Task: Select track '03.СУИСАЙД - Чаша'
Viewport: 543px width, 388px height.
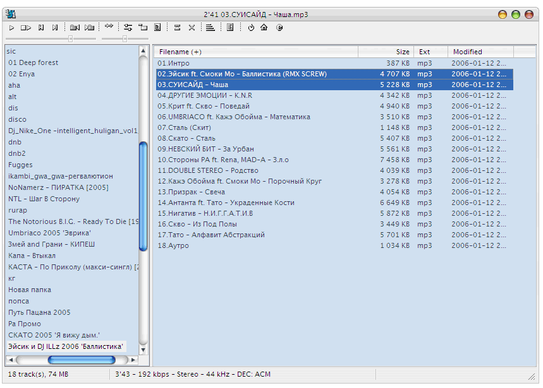Action: coord(334,85)
